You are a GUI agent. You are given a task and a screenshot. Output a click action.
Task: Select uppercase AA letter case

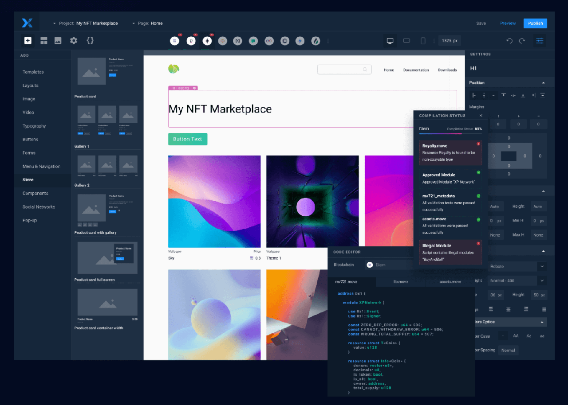click(x=516, y=336)
